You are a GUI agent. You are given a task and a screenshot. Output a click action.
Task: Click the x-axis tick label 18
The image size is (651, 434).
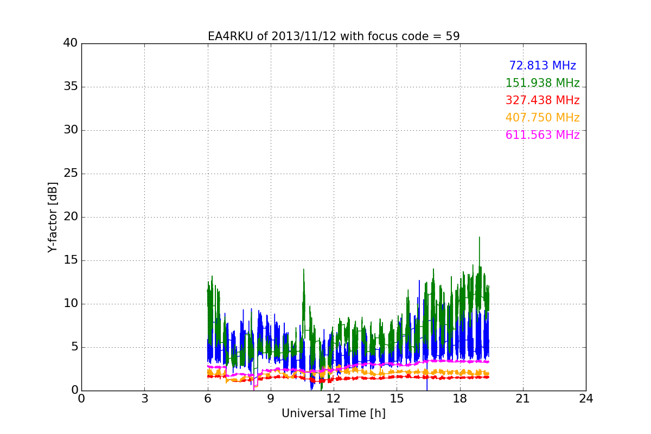[460, 399]
